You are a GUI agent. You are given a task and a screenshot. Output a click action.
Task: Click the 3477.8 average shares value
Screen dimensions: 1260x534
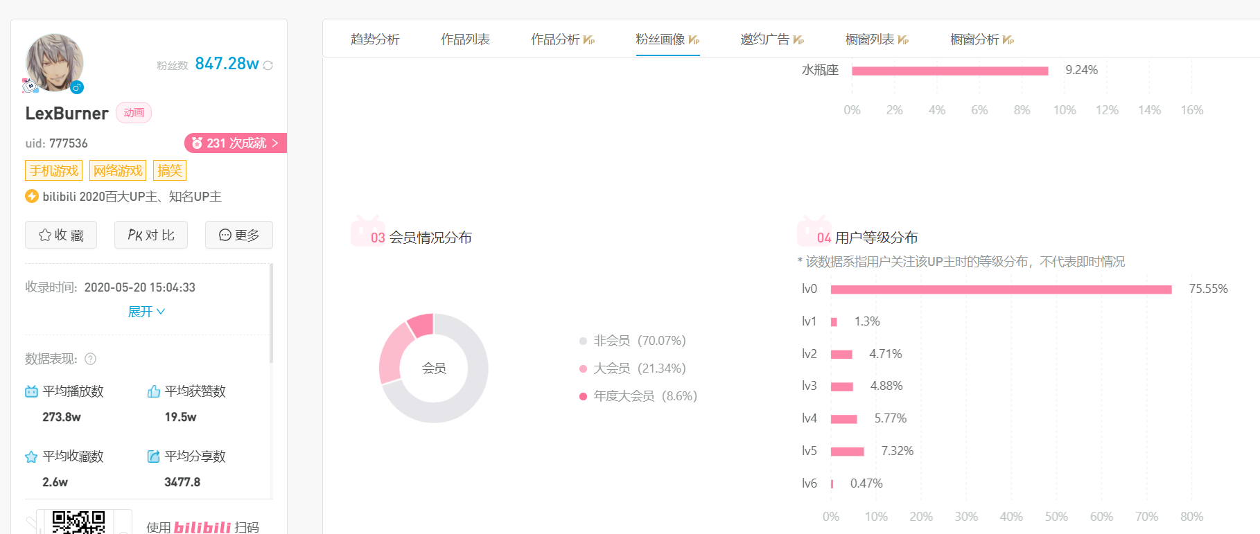pos(182,482)
